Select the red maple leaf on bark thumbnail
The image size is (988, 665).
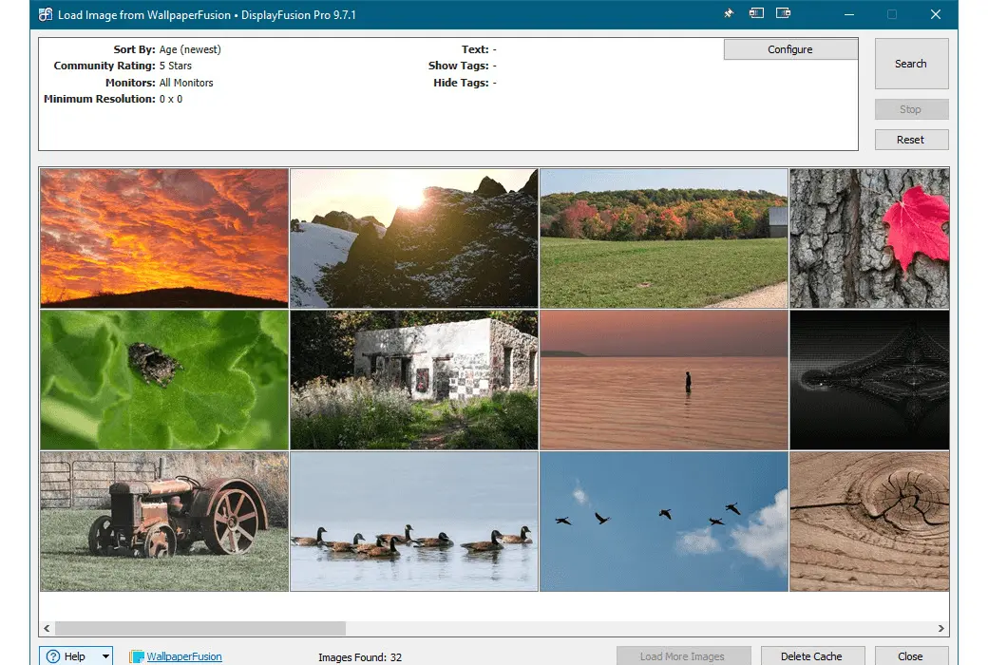click(x=869, y=238)
